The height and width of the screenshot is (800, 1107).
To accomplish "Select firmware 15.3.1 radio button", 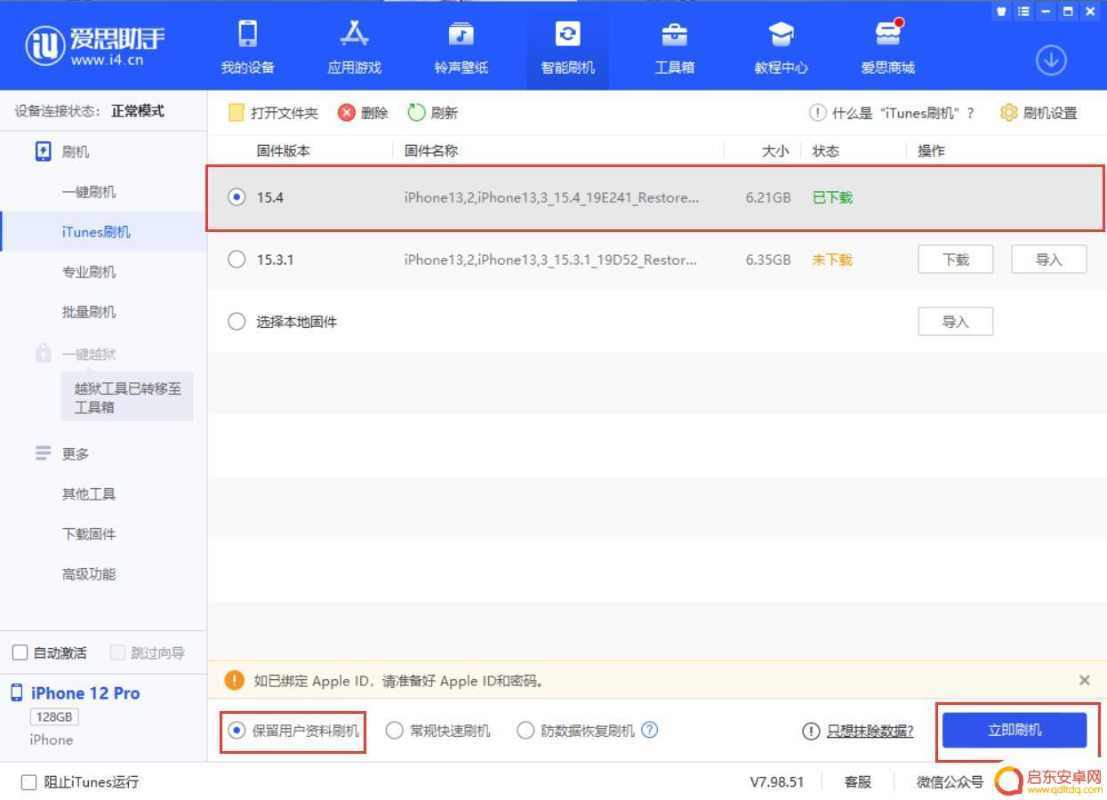I will pos(237,260).
